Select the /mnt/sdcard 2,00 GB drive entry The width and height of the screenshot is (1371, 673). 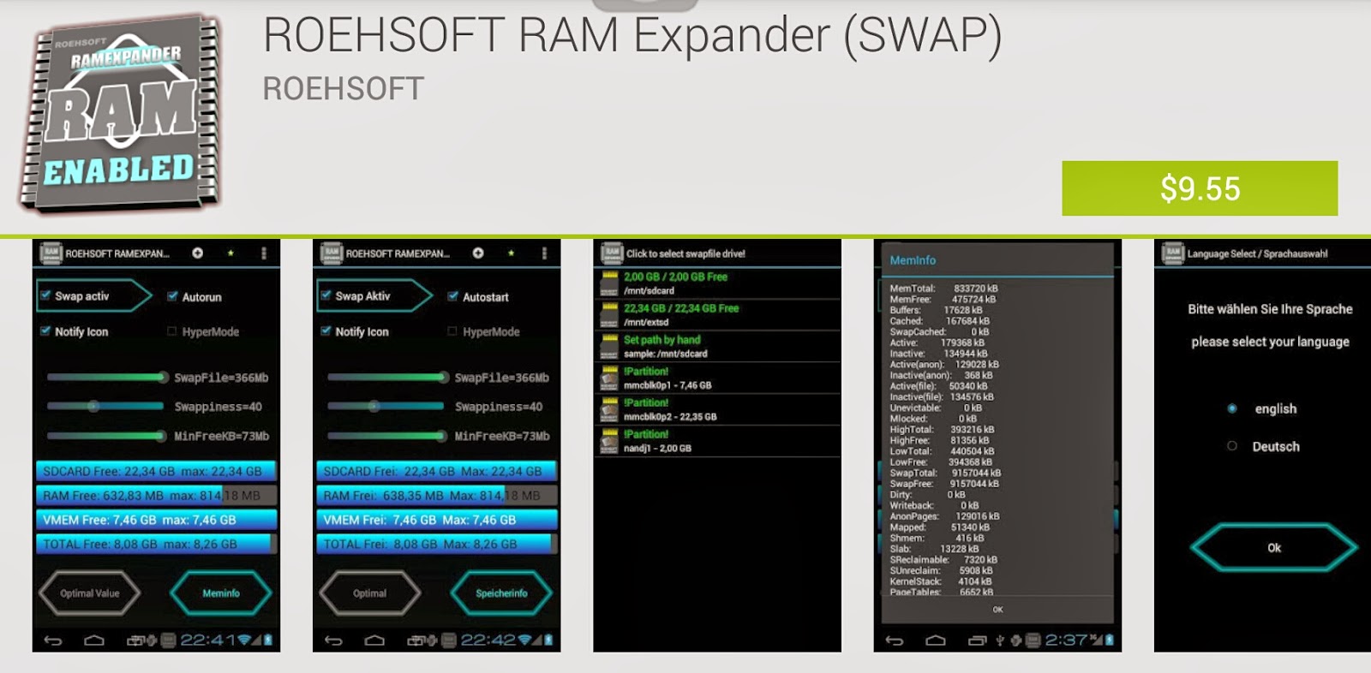pos(718,283)
